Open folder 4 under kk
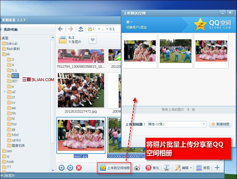This screenshot has width=237, height=179. 10,65
